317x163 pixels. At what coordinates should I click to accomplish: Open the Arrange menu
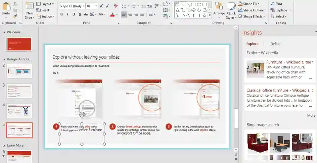(x=219, y=10)
